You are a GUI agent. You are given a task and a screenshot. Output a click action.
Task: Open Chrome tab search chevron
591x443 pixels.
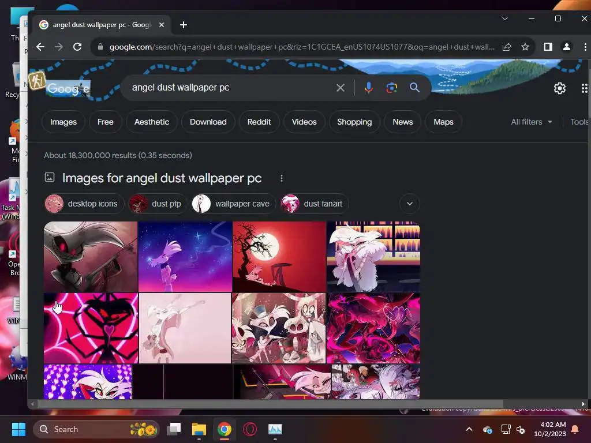(505, 18)
